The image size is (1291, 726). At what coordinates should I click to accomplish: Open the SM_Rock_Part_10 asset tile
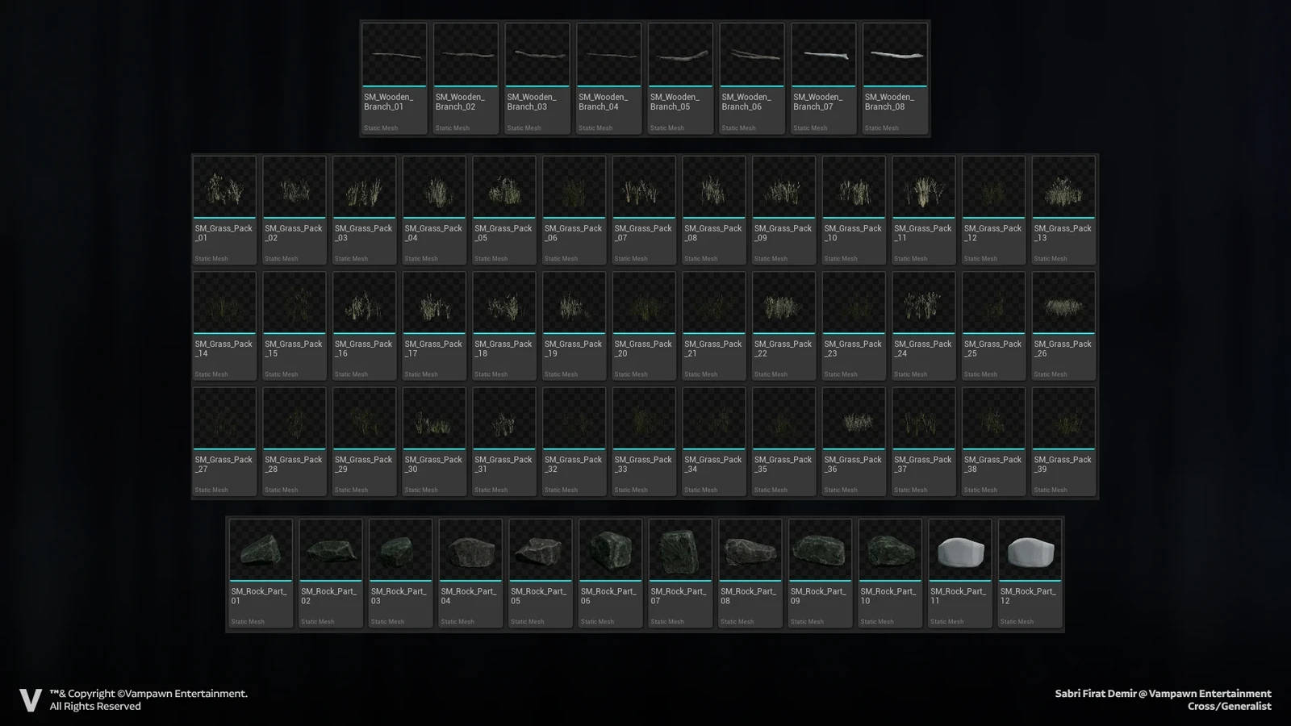(x=890, y=573)
